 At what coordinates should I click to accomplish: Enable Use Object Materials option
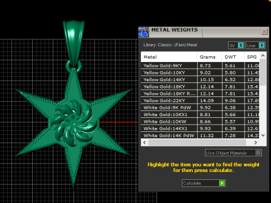pos(233,153)
